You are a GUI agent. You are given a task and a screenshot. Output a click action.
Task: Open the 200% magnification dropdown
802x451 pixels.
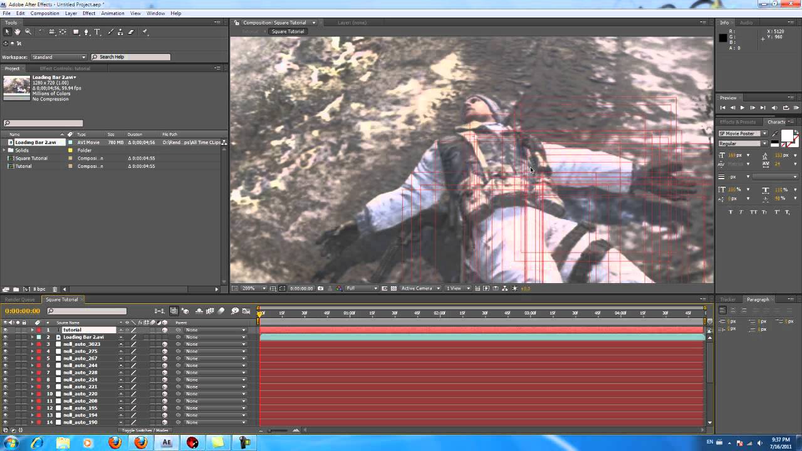(x=254, y=288)
